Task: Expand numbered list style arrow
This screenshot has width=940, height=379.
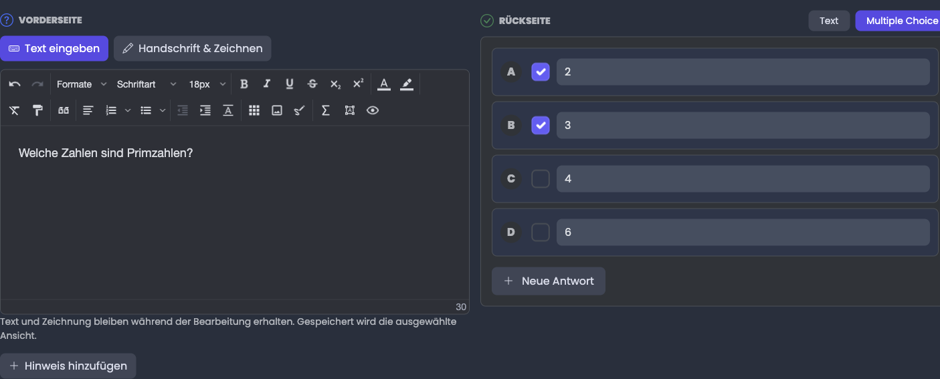Action: click(127, 111)
